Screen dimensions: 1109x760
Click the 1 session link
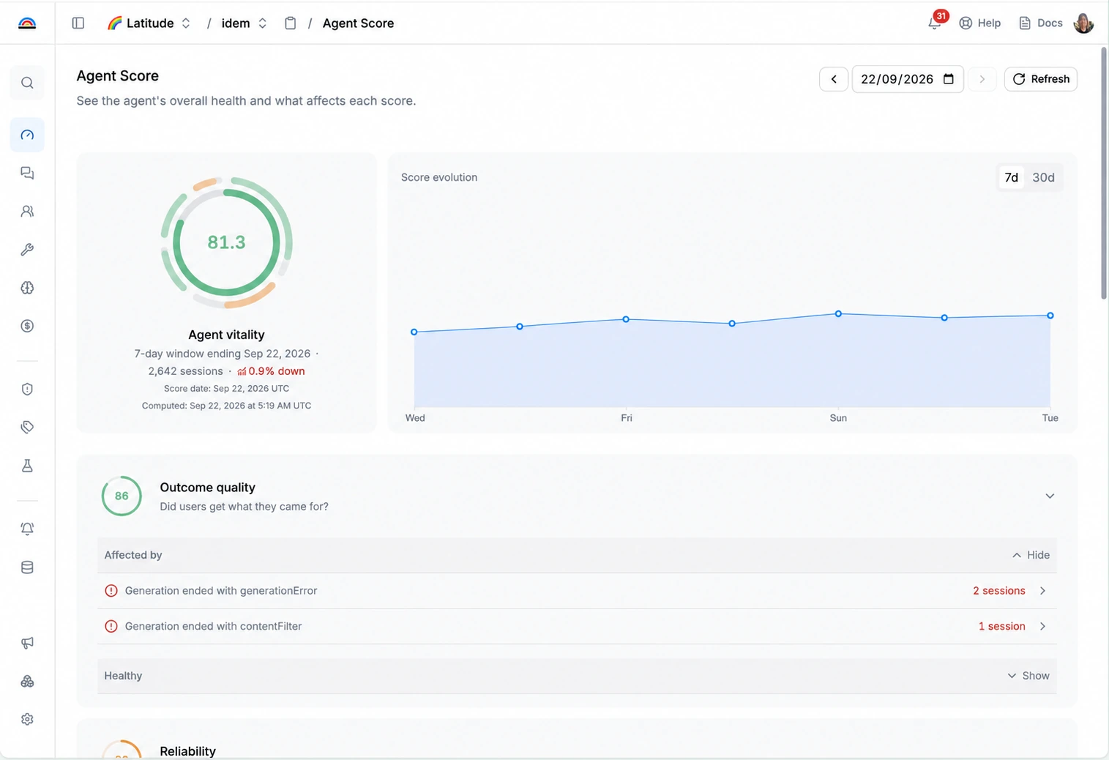click(x=1002, y=627)
